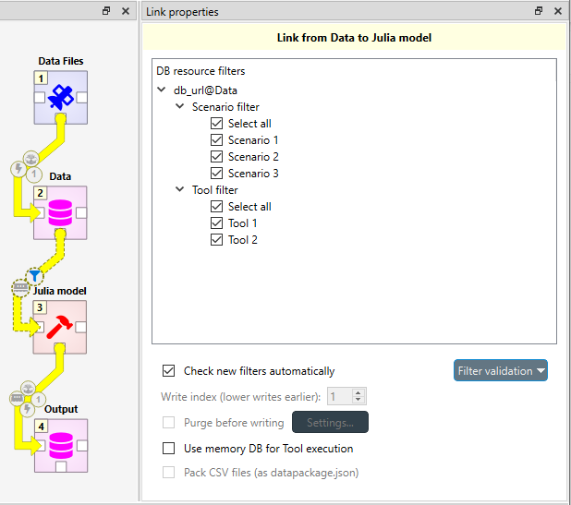The height and width of the screenshot is (505, 571).
Task: Open the Filter validation dropdown
Action: pos(501,370)
